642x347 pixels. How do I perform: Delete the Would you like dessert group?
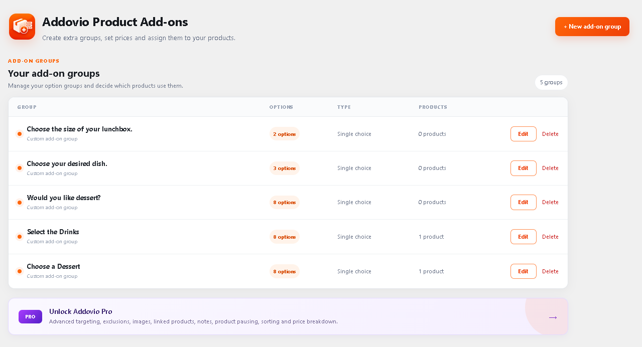tap(550, 202)
